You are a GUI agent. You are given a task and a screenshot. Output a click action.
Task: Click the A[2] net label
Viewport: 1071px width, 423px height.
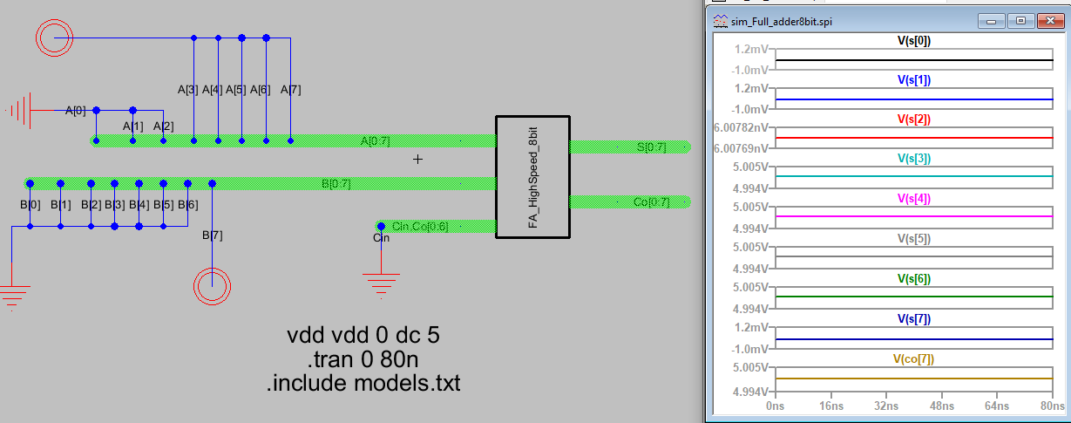coord(163,126)
